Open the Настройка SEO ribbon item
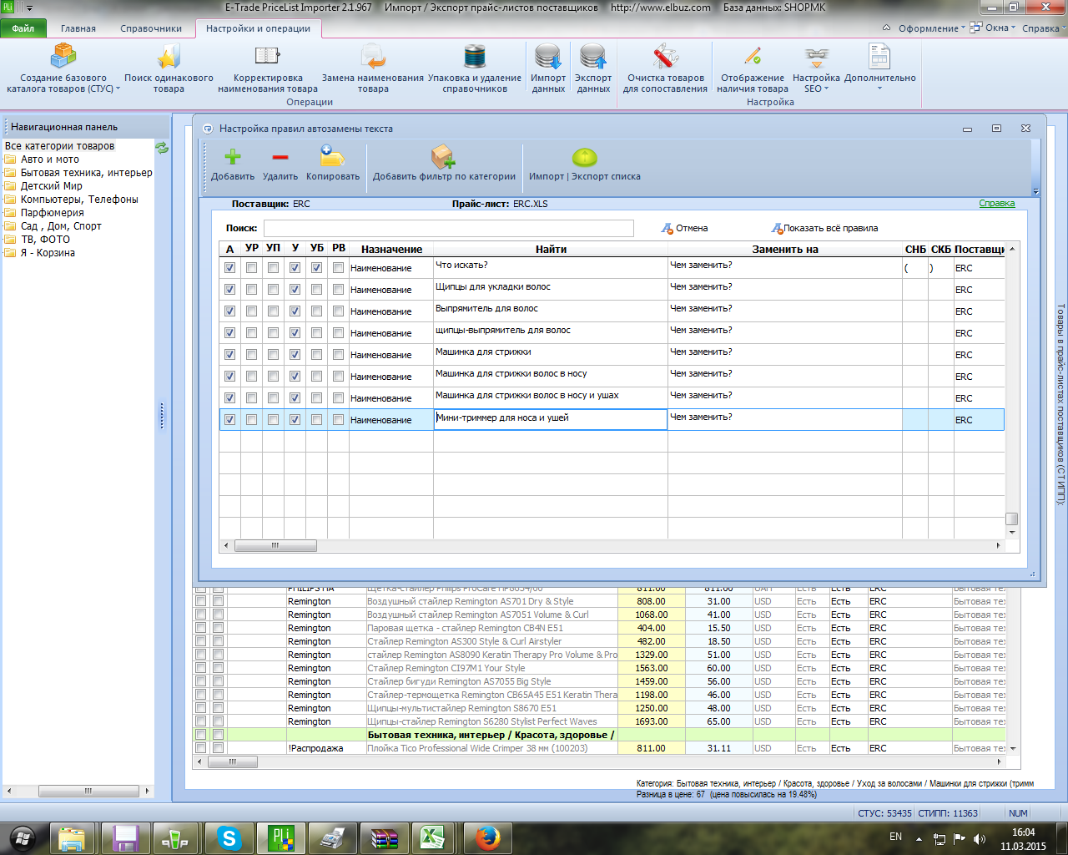 pos(816,68)
